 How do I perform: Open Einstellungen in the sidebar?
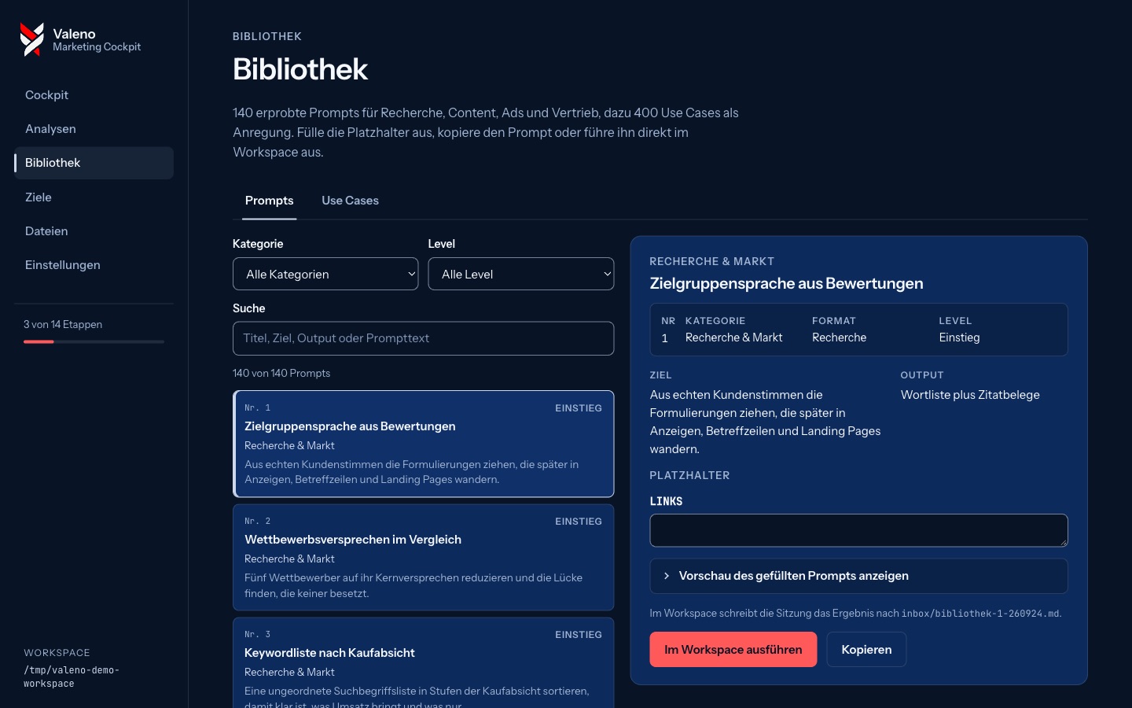tap(94, 265)
